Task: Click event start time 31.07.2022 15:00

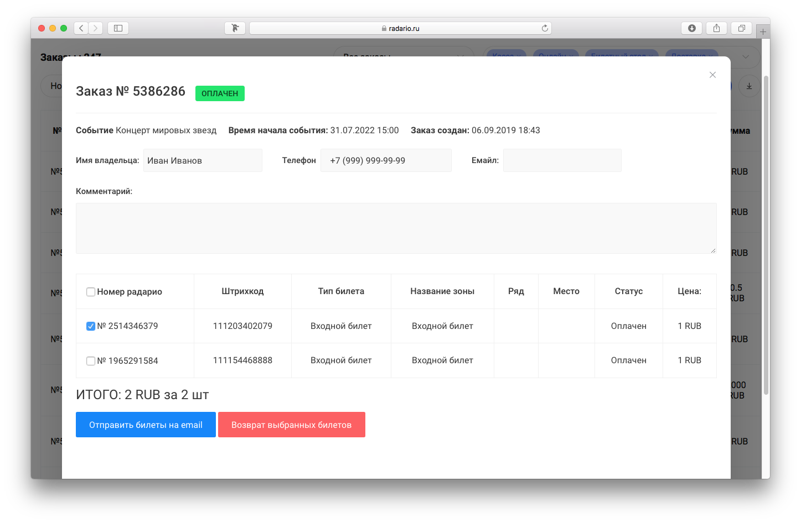Action: tap(364, 130)
